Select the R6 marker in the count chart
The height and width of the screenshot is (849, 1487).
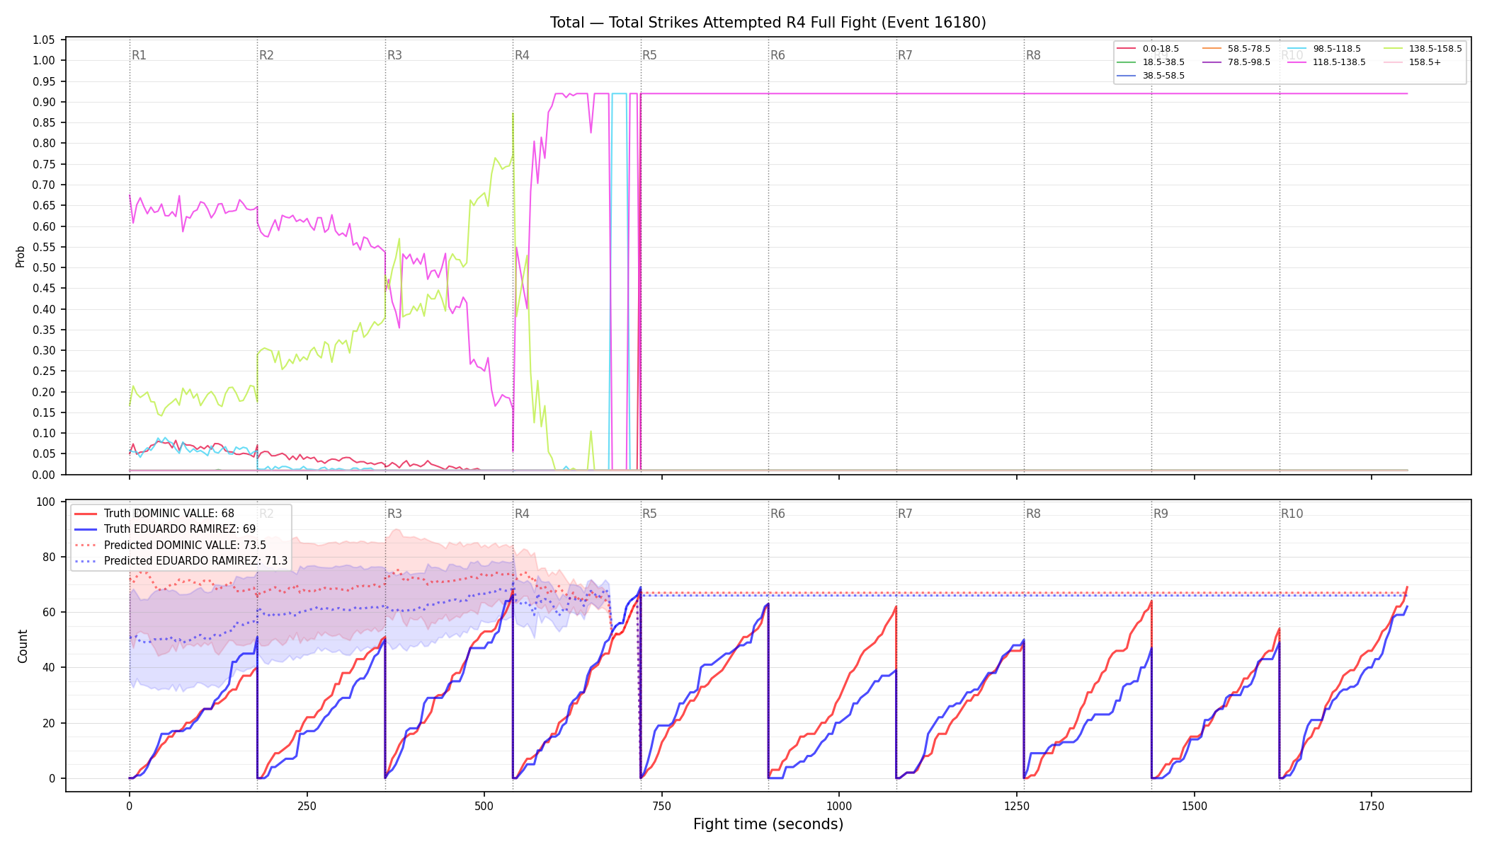point(777,514)
